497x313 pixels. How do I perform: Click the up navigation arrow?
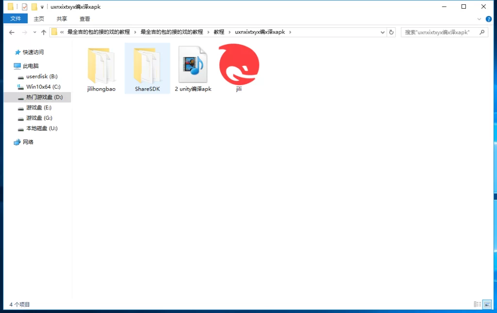pyautogui.click(x=43, y=32)
